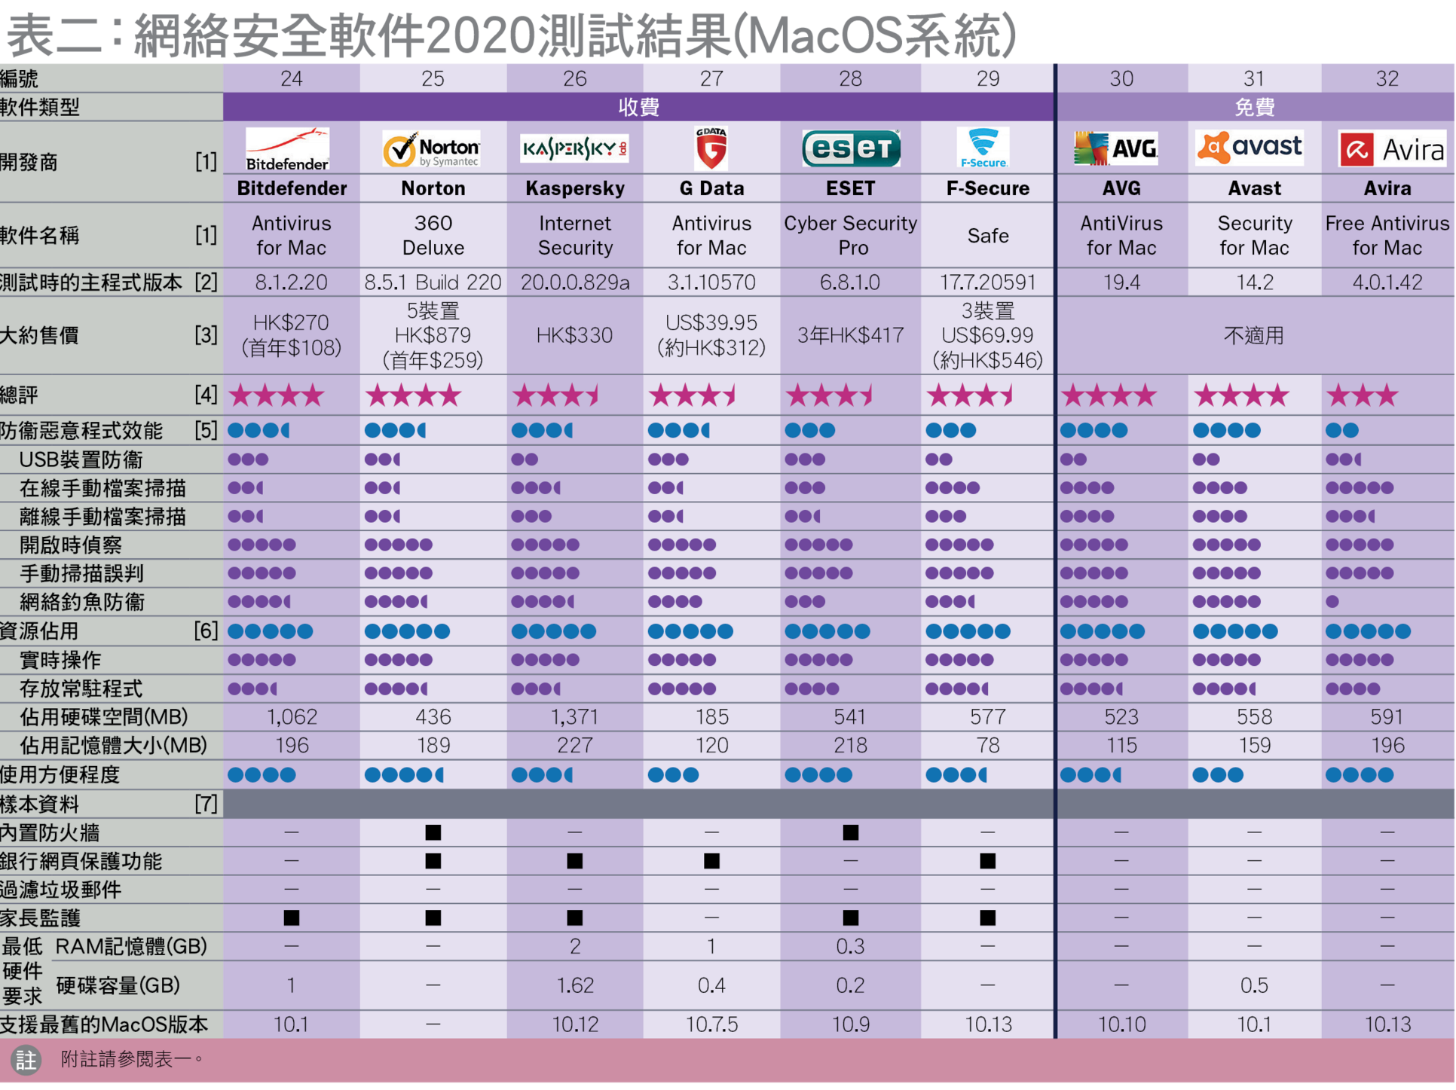This screenshot has height=1090, width=1456.
Task: Click the G Data shield logo
Action: point(711,148)
